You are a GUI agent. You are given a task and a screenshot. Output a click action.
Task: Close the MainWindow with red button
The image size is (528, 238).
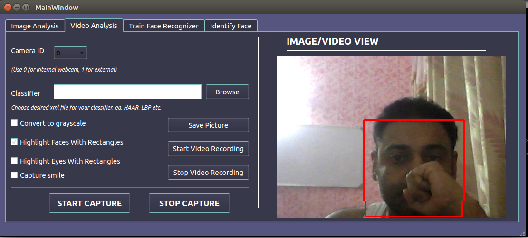8,7
